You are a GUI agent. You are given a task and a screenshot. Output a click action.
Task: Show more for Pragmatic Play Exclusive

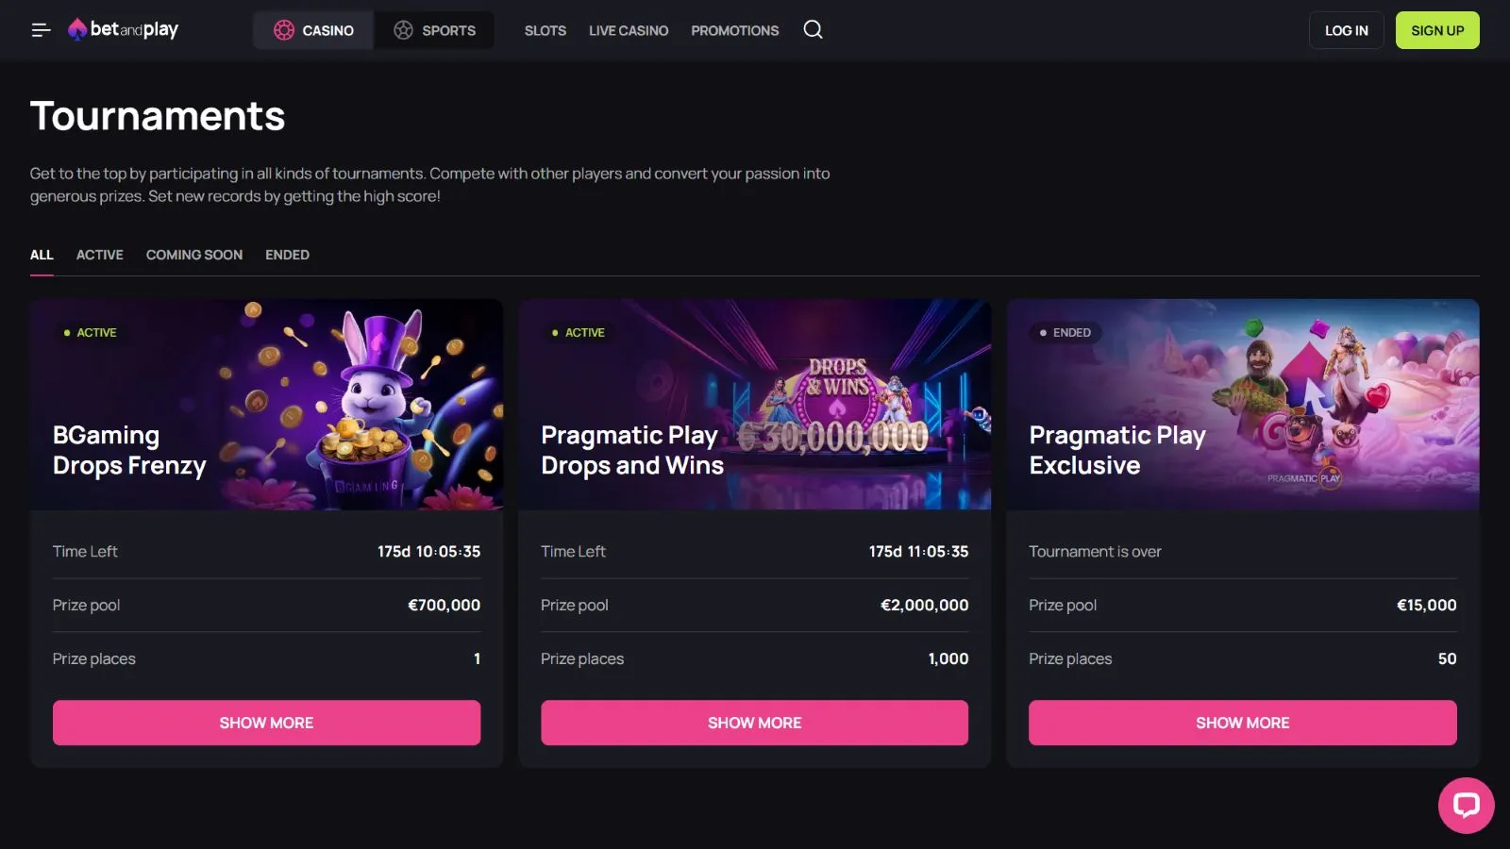point(1242,723)
